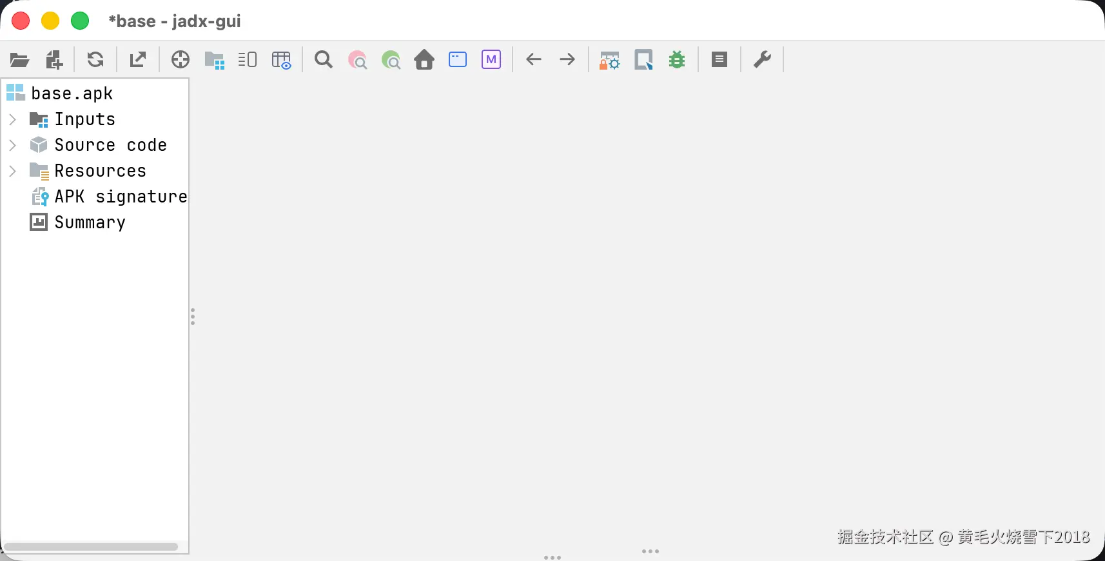This screenshot has width=1105, height=561.
Task: Click the tree panel horizontal scrollbar
Action: pyautogui.click(x=91, y=547)
